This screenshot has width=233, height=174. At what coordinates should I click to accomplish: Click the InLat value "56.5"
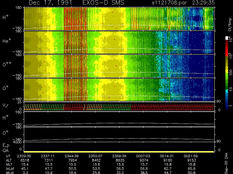120,169
